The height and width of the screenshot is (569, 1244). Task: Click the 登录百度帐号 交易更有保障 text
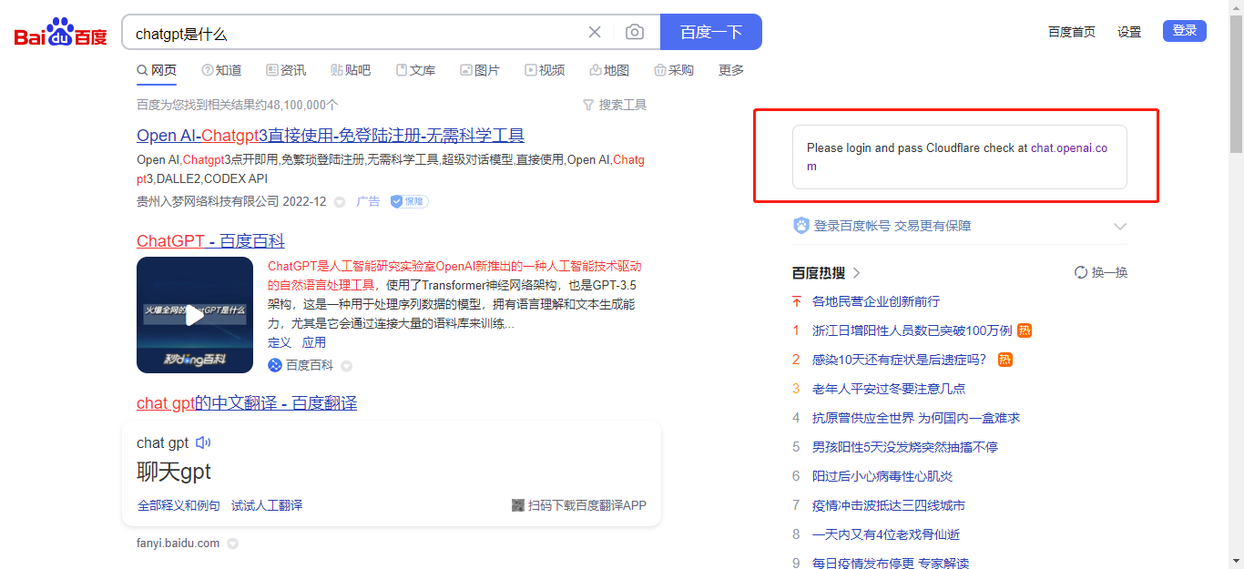coord(892,226)
